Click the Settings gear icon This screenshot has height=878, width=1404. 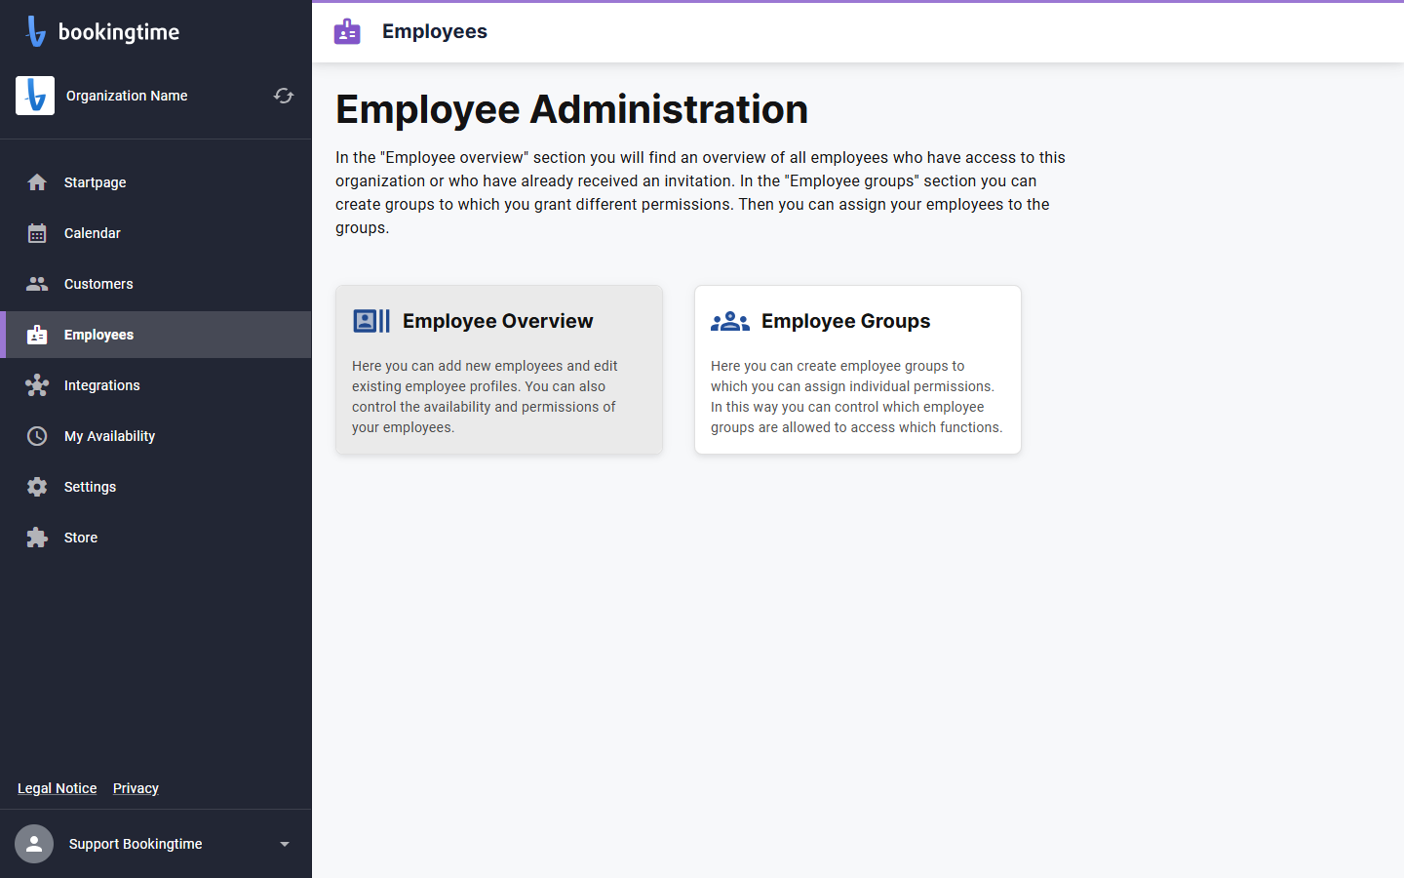(x=37, y=487)
